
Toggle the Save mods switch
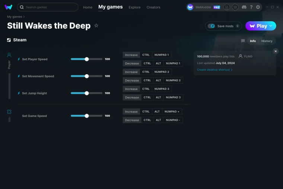tap(211, 26)
